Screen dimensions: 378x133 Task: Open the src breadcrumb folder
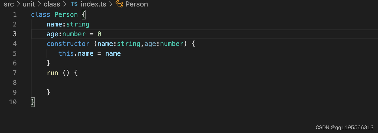click(x=9, y=4)
